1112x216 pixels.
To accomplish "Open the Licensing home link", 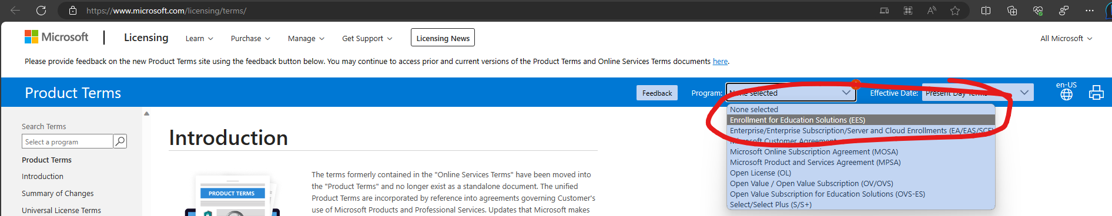I will coord(146,38).
